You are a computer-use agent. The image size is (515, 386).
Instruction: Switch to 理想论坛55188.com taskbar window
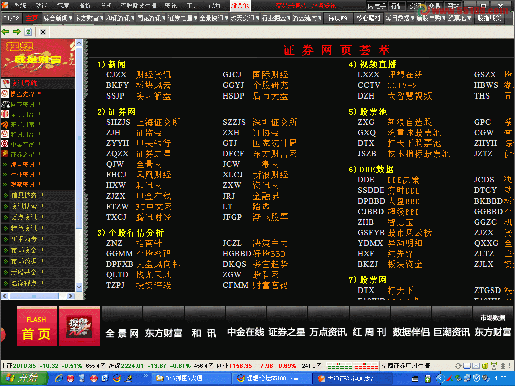point(272,378)
